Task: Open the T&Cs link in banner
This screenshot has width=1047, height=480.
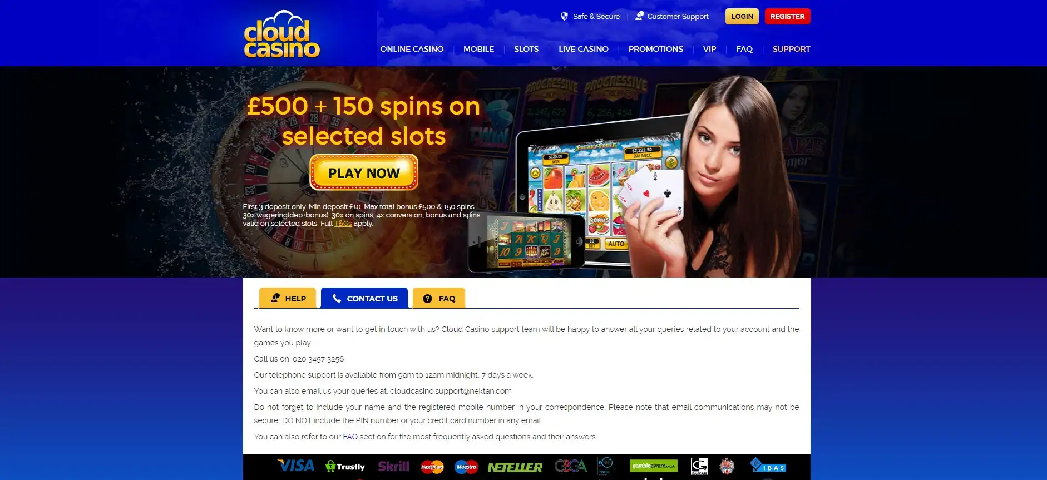Action: coord(343,224)
